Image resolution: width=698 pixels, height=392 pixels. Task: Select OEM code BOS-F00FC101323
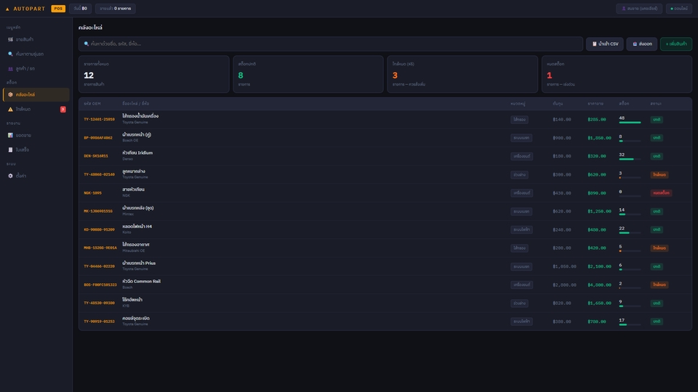click(100, 285)
